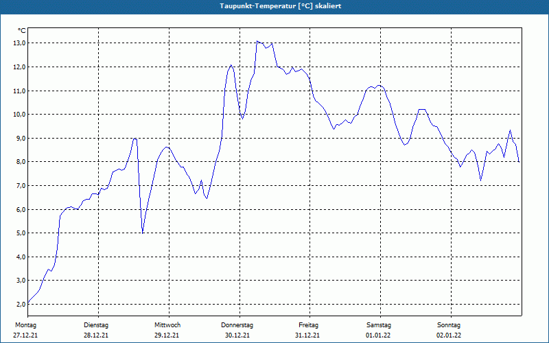Click the chart title 'Taupunkt-Temperatur [°C] skaliert'

[281, 6]
